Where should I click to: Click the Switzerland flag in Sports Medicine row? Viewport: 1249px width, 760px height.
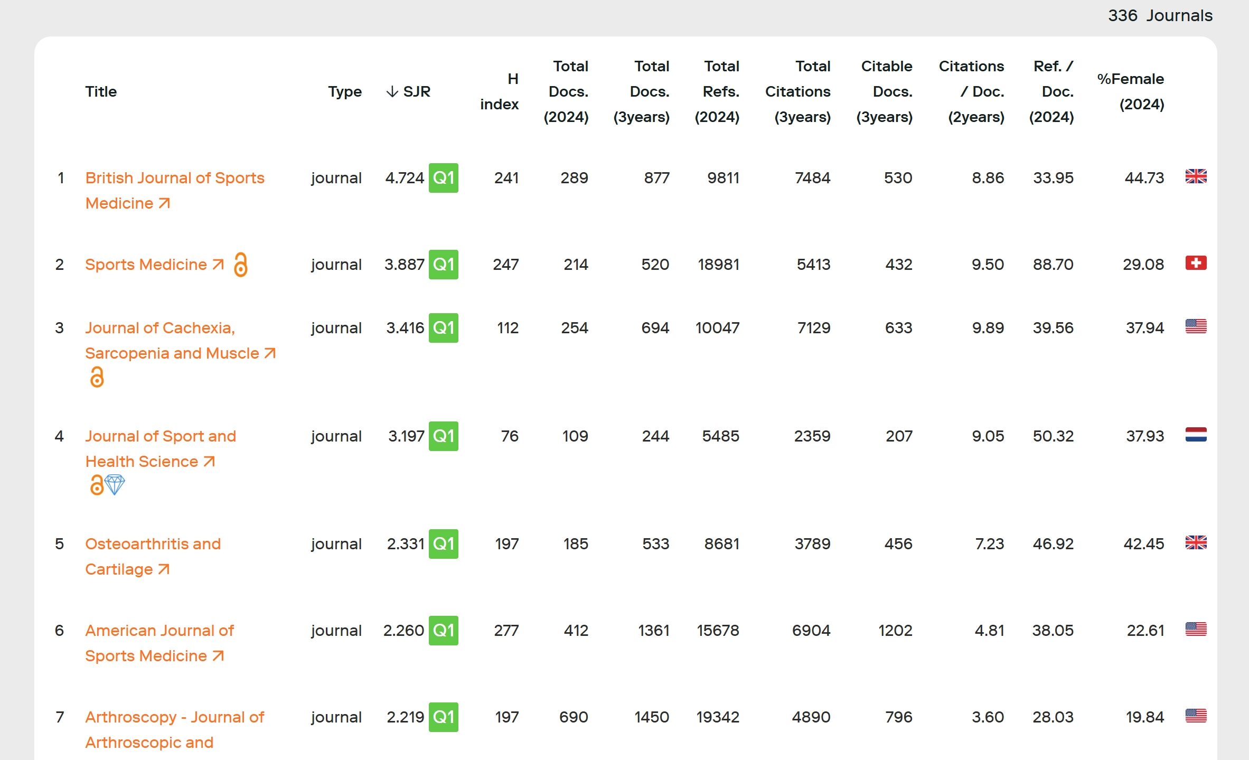coord(1195,263)
